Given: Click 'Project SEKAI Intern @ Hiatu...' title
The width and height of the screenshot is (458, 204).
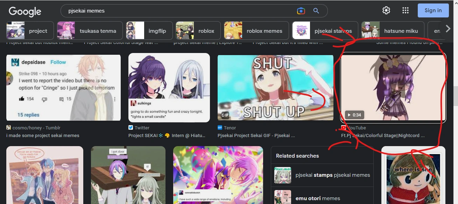Looking at the screenshot, I should [167, 135].
